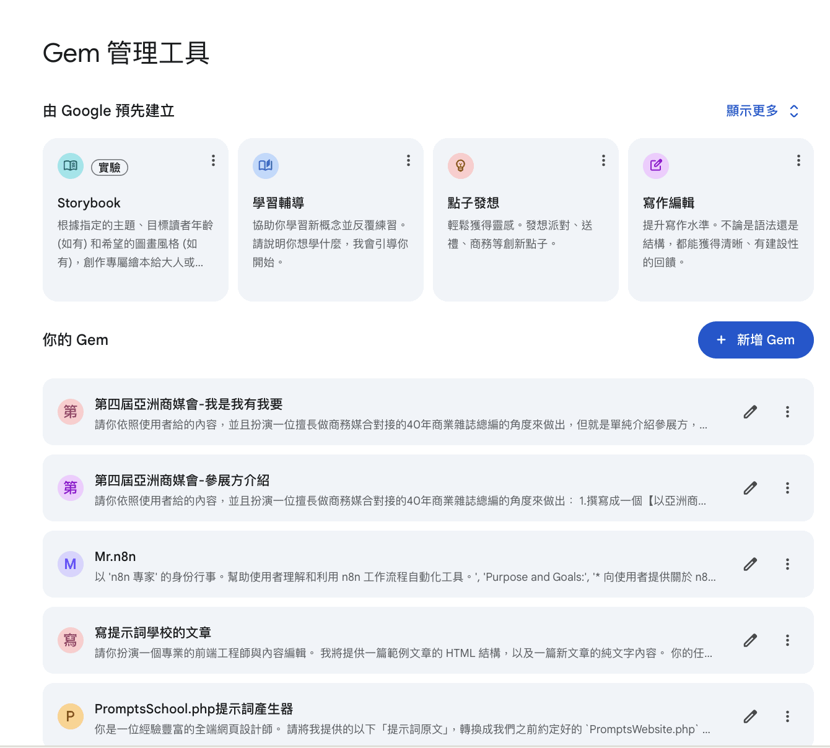Open the 點子發想 card three-dot menu
Viewport: 830px width, 748px height.
[x=603, y=160]
